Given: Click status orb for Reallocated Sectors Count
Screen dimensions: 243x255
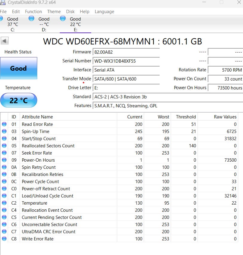Looking at the screenshot, I should (4, 146).
